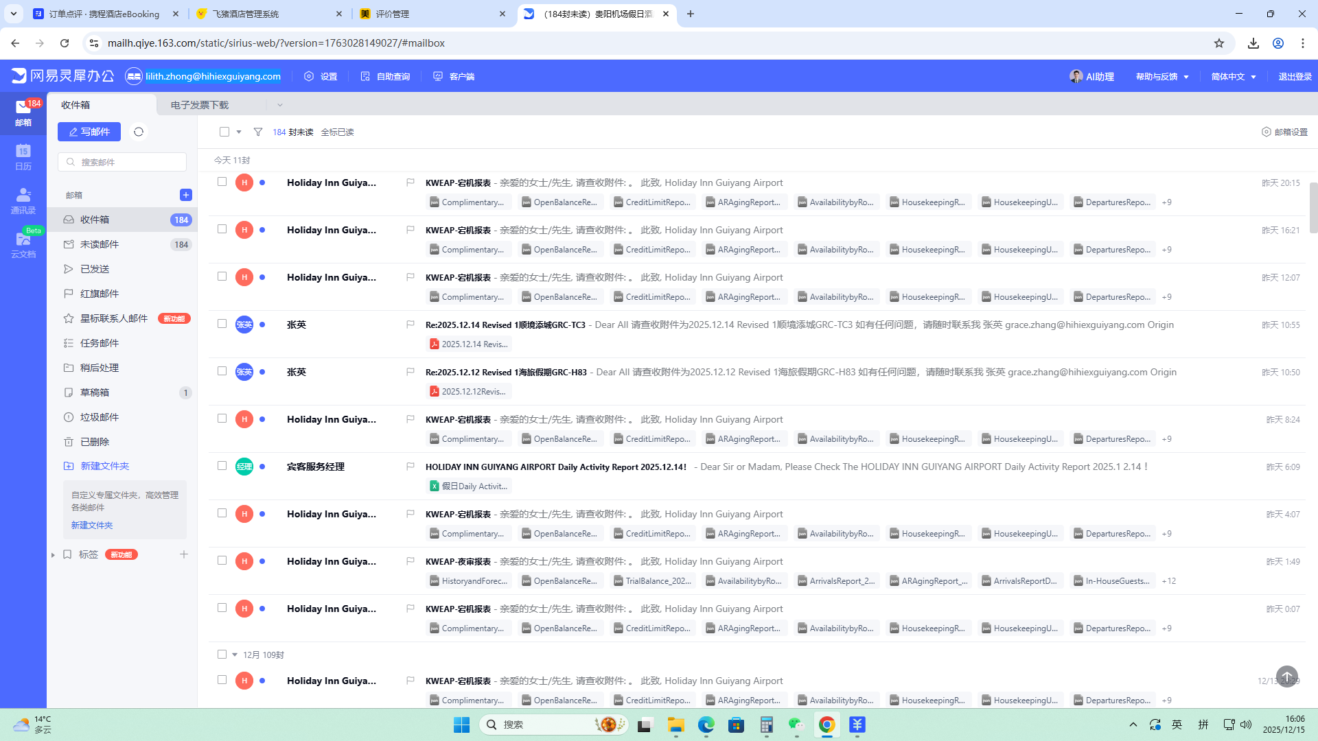Toggle the select-all emails checkbox

[x=224, y=132]
